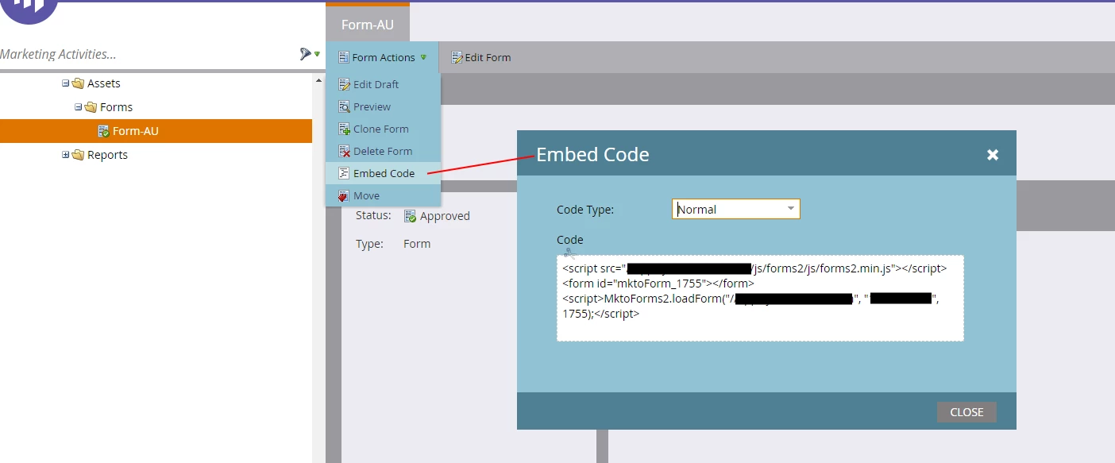Click the Preview magnifier icon
This screenshot has height=463, width=1115.
point(344,106)
